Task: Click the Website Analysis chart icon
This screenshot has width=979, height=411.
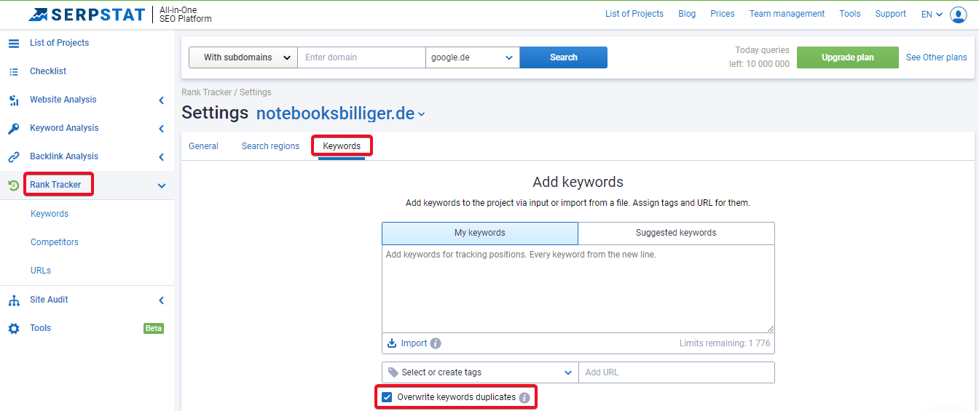Action: [14, 100]
